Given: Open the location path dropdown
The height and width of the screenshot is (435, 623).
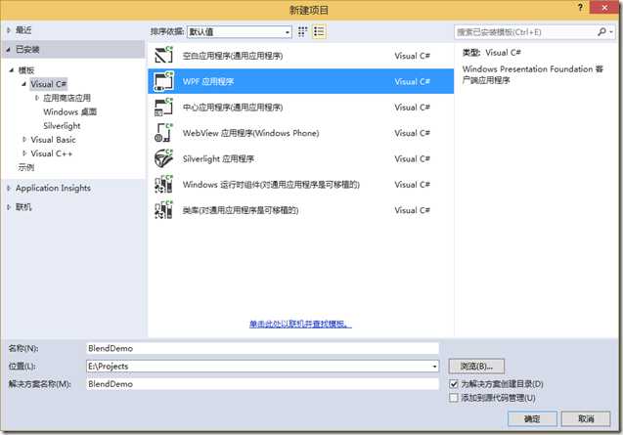Looking at the screenshot, I should [x=434, y=367].
